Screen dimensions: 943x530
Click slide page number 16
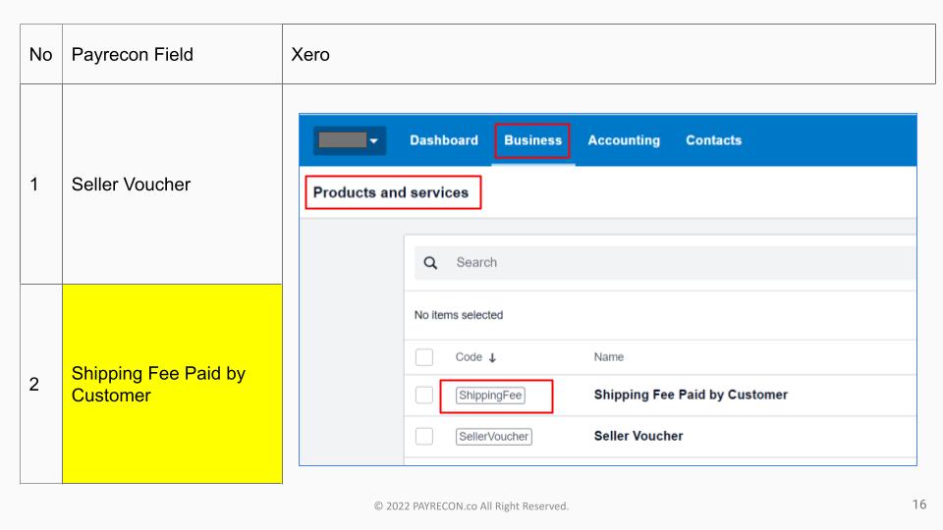click(919, 504)
